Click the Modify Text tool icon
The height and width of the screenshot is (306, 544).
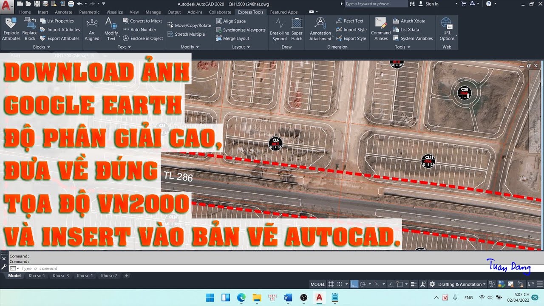pos(111,29)
